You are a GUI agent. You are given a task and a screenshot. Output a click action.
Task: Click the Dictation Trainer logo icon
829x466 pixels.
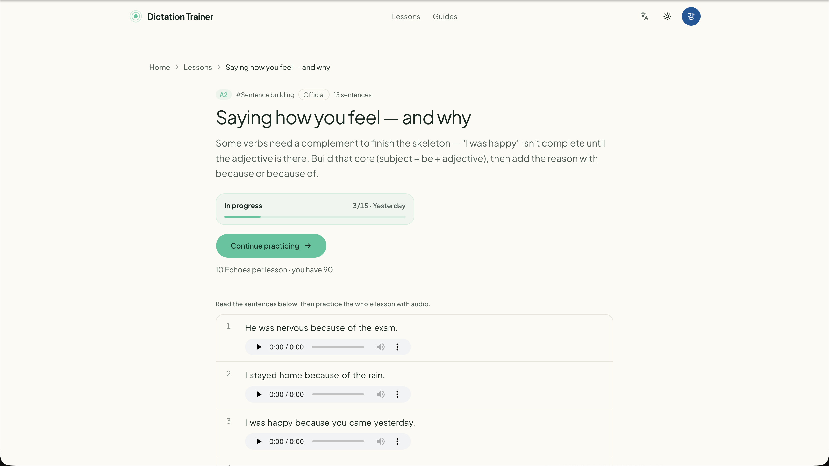tap(136, 16)
